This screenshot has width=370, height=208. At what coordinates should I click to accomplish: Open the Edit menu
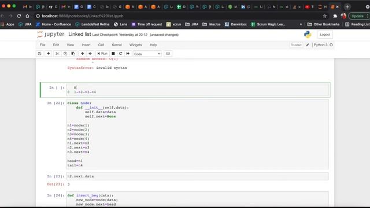point(56,45)
